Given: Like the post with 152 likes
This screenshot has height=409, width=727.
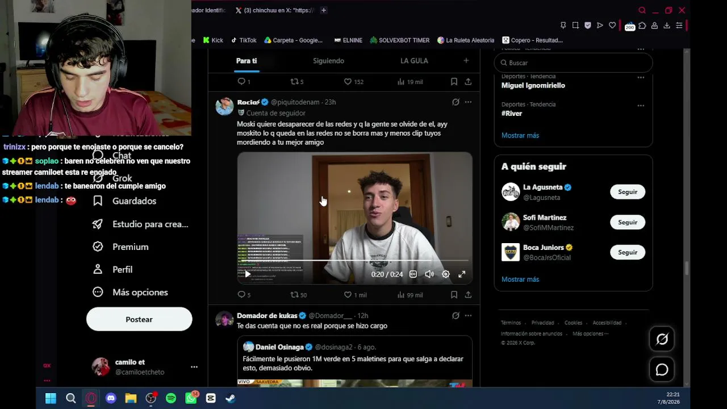Looking at the screenshot, I should tap(353, 82).
